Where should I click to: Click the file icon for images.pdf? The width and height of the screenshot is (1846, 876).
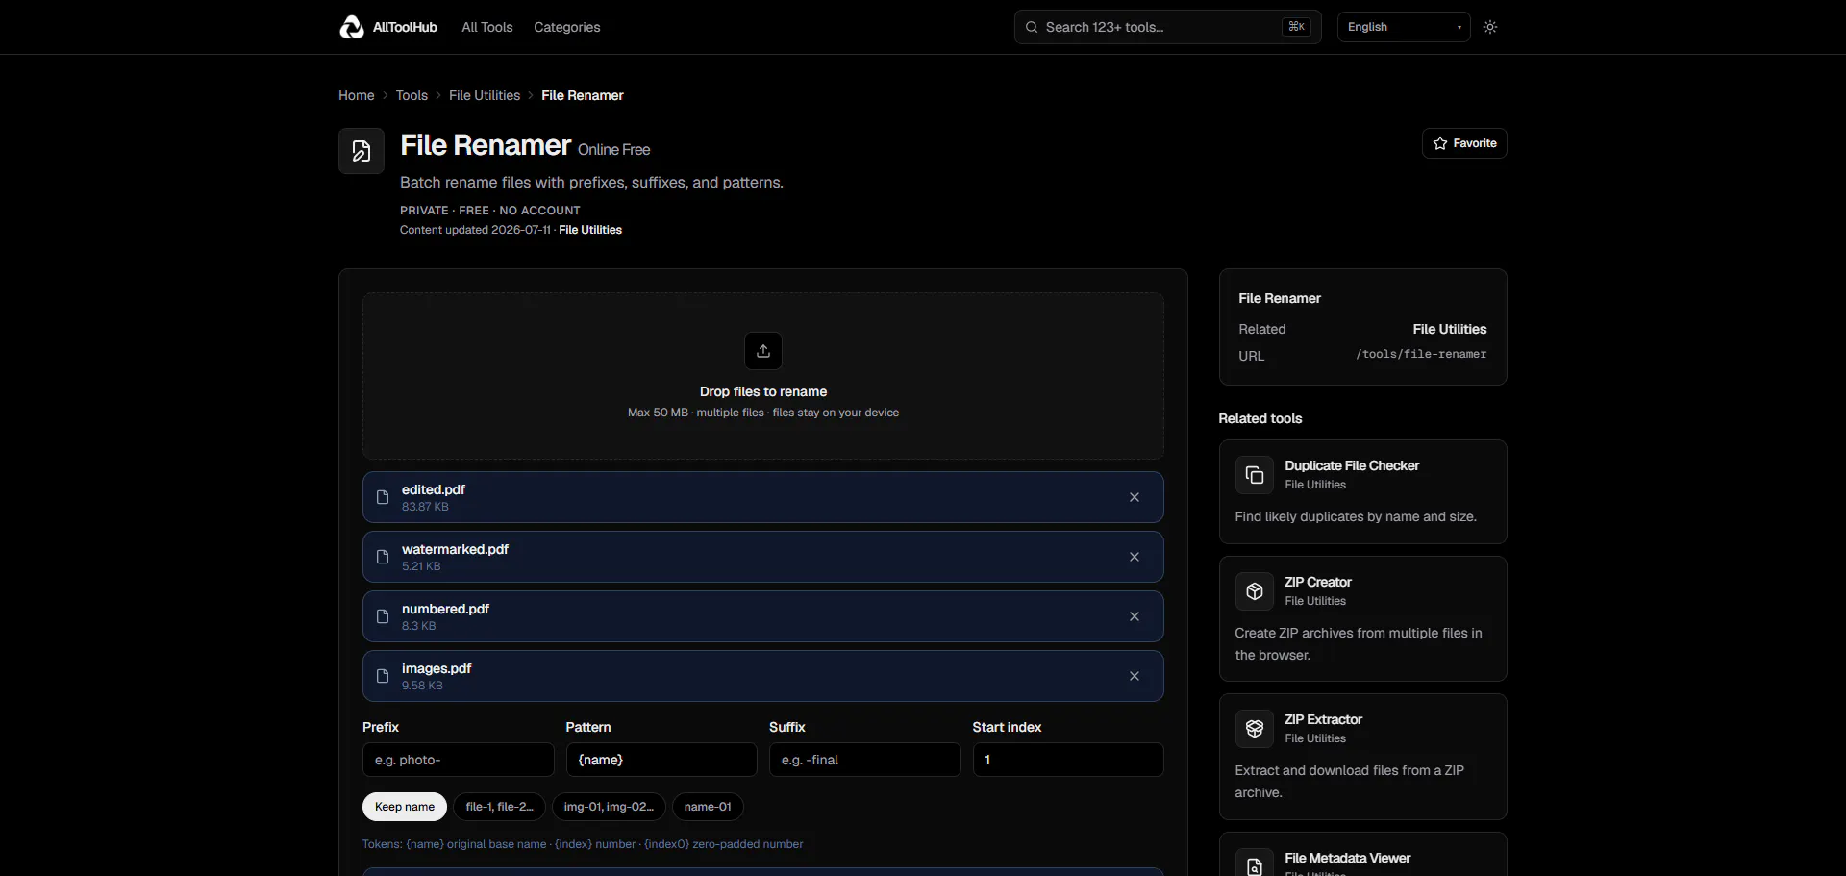(x=383, y=676)
